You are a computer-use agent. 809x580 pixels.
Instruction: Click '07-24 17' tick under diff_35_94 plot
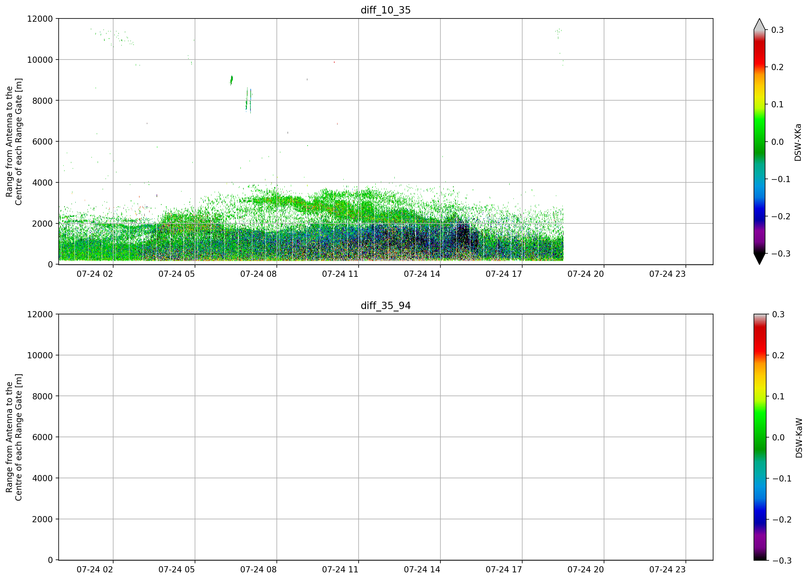tap(504, 570)
